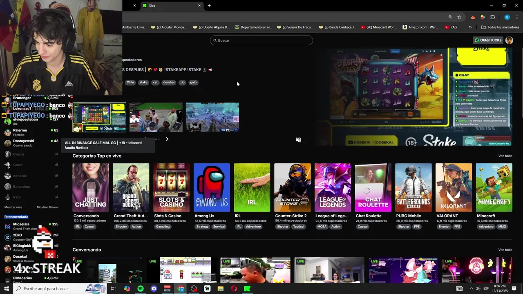The width and height of the screenshot is (523, 294).
Task: Click the Buscar search field on Kick
Action: pyautogui.click(x=261, y=40)
